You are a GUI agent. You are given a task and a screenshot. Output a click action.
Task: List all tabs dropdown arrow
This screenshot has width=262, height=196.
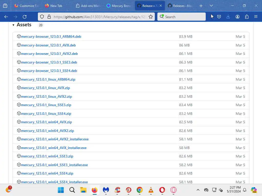[x=211, y=6]
